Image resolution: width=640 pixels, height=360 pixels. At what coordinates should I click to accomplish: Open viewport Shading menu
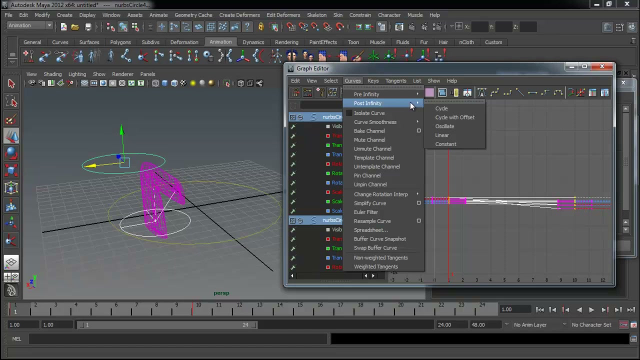(x=52, y=74)
